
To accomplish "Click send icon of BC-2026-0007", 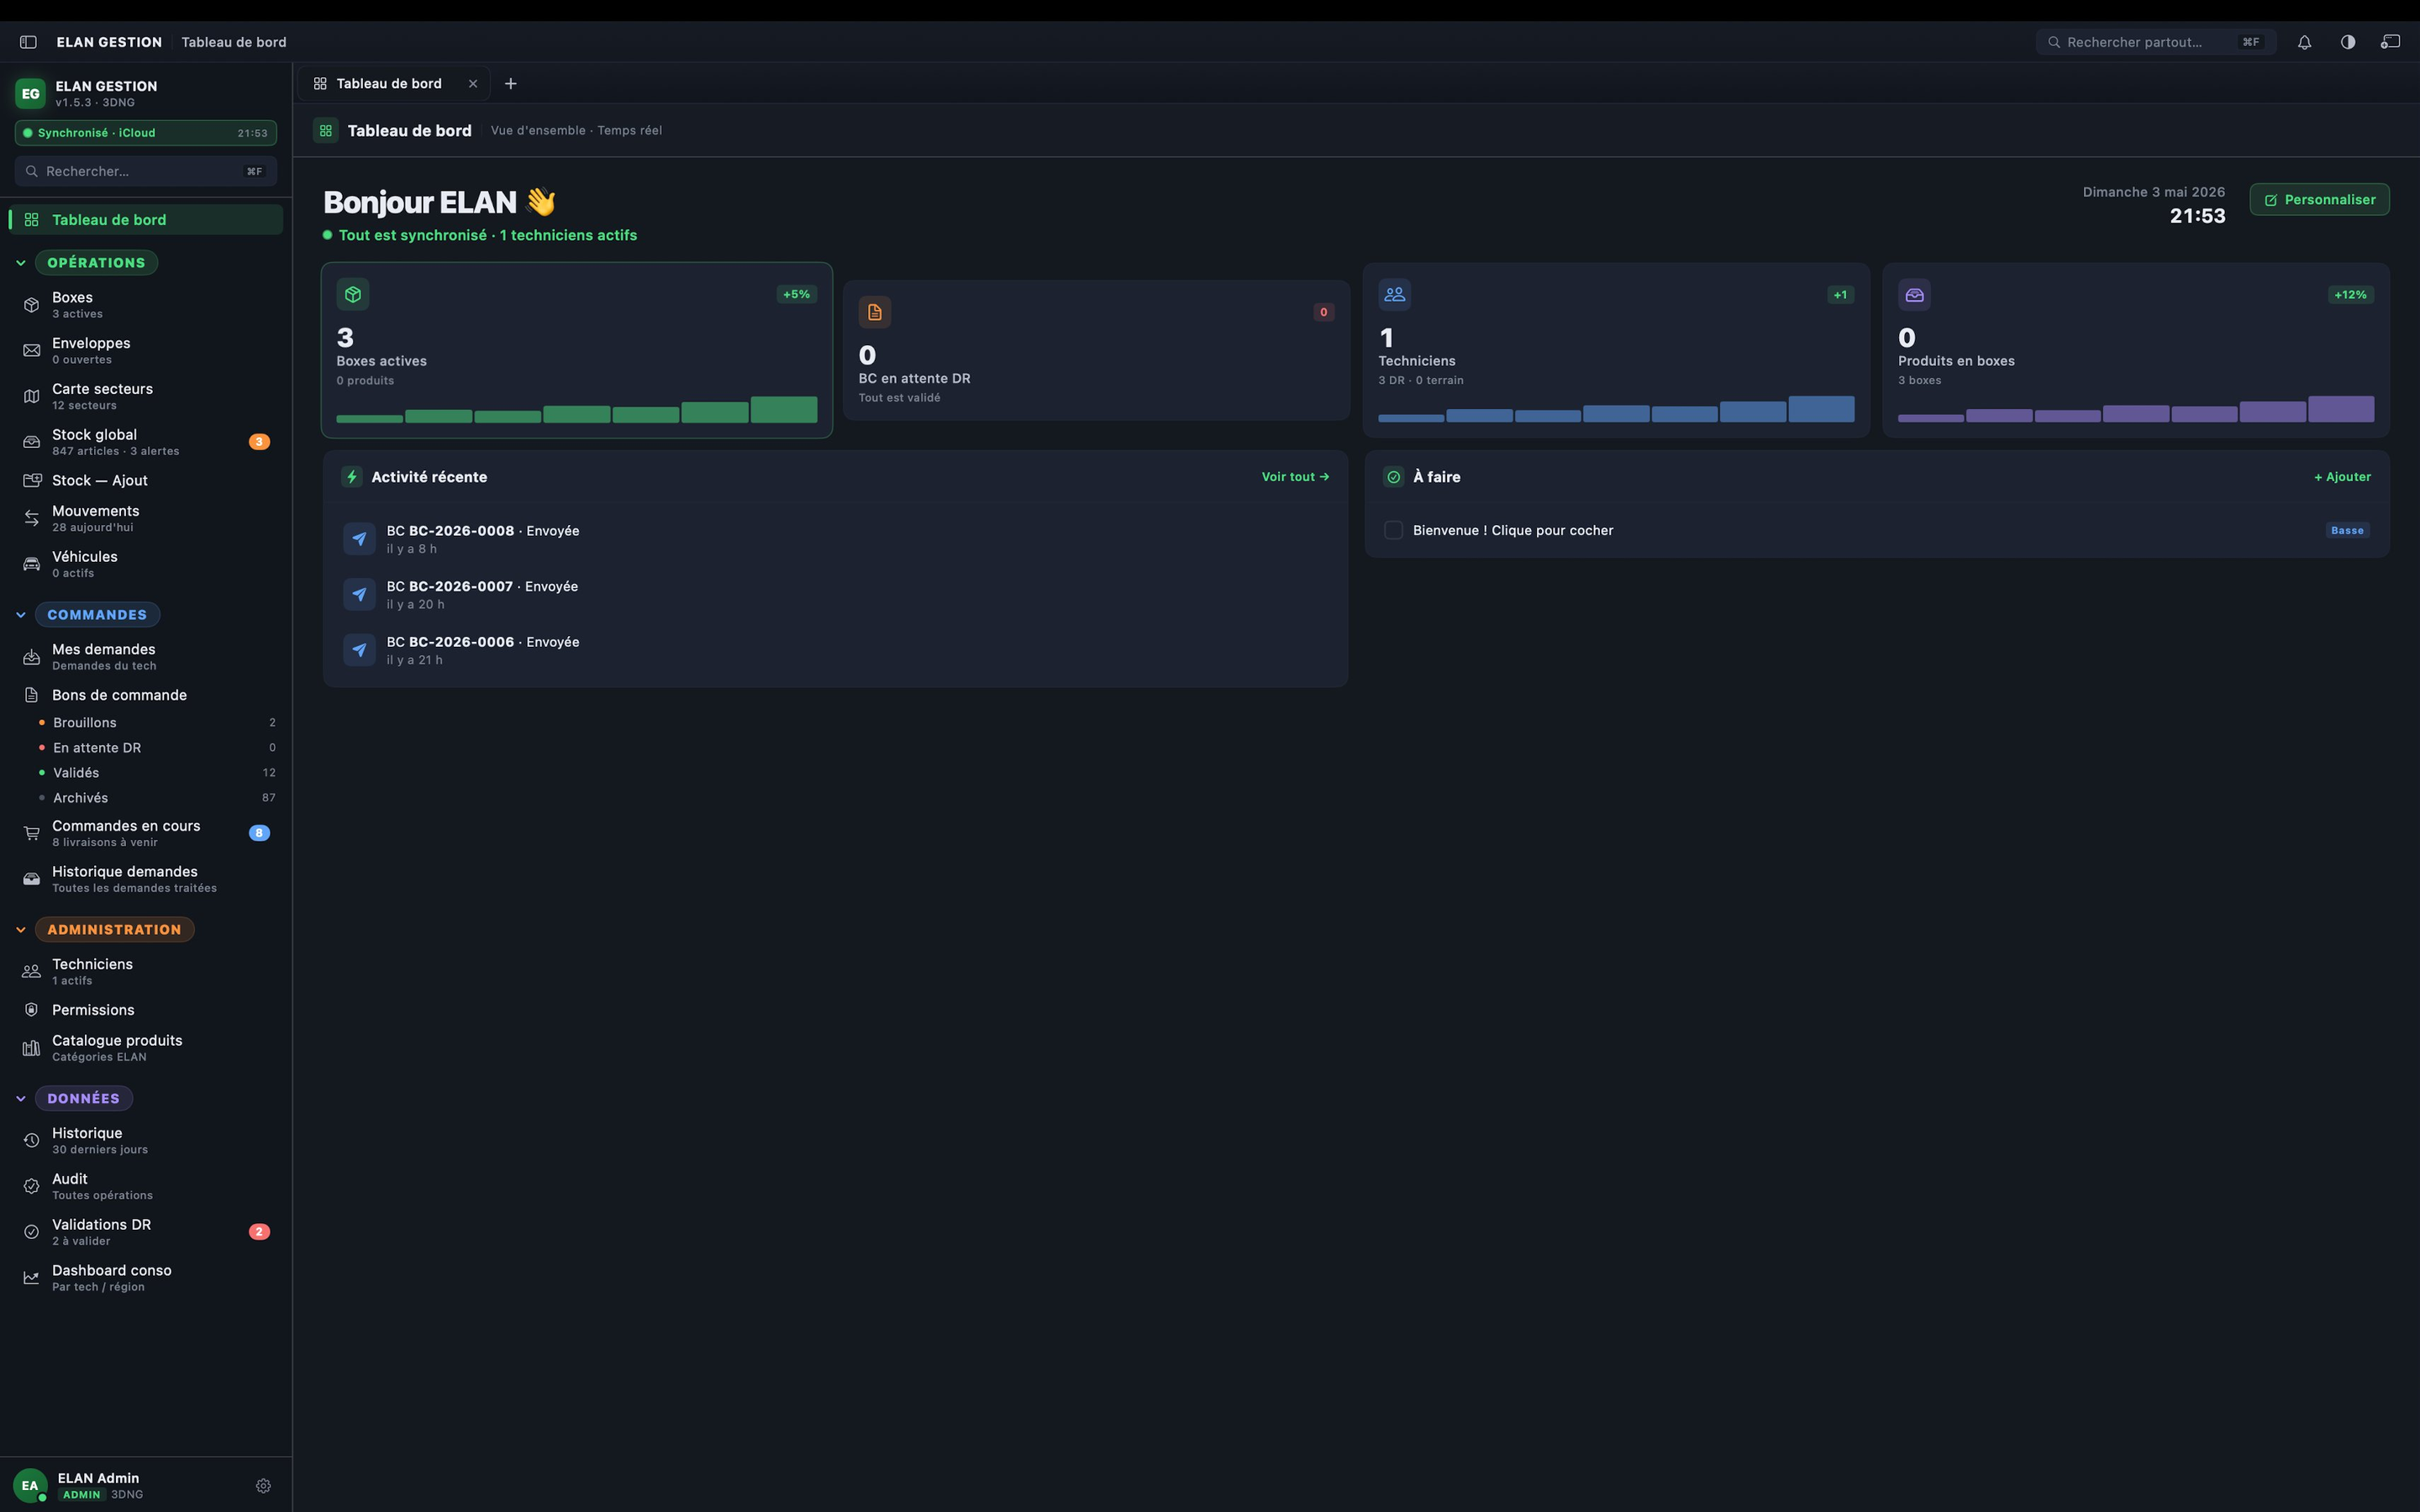I will coord(359,594).
